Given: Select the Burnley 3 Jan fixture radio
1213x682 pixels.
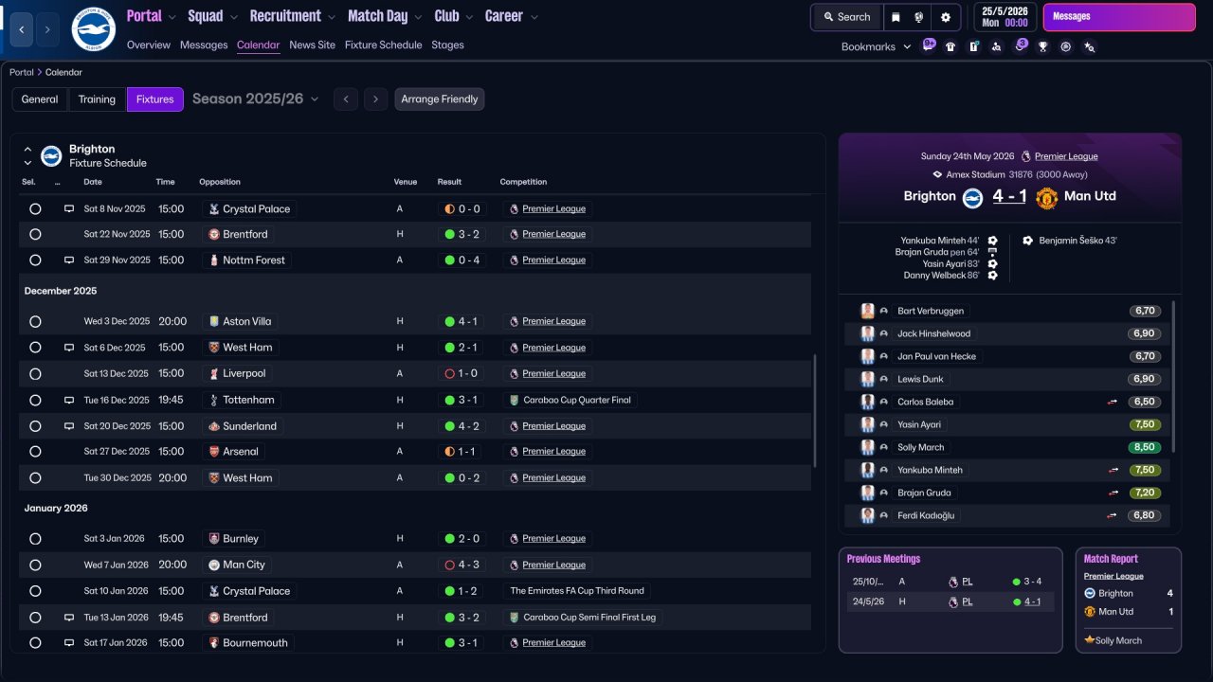Looking at the screenshot, I should tap(35, 539).
